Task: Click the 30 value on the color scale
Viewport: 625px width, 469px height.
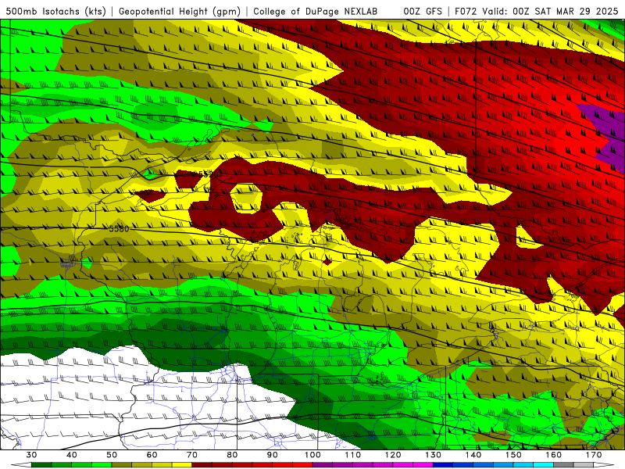Action: tap(31, 455)
